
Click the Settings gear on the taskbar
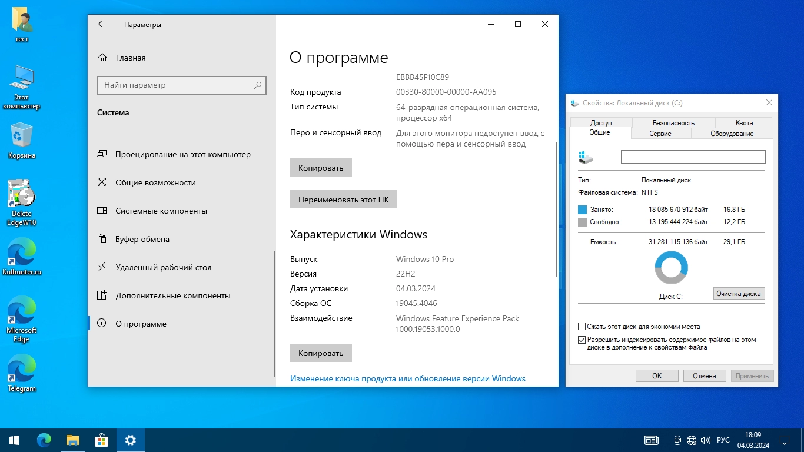click(131, 440)
